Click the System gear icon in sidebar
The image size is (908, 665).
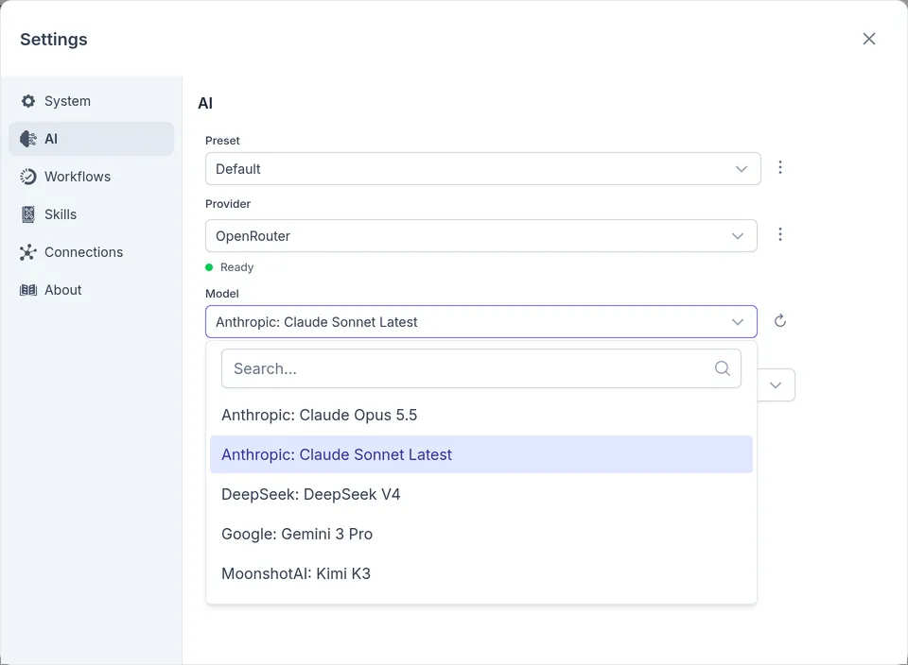(x=27, y=101)
